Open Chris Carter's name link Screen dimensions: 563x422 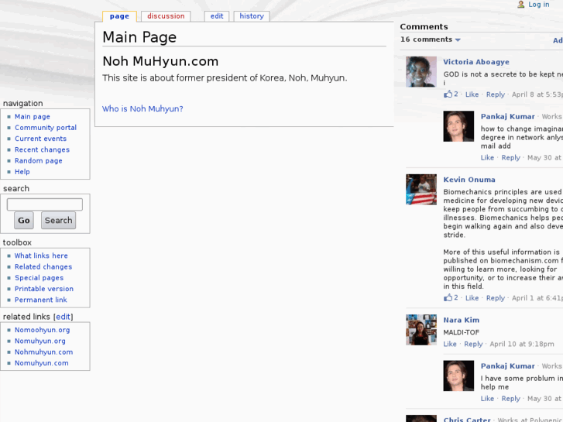click(467, 419)
